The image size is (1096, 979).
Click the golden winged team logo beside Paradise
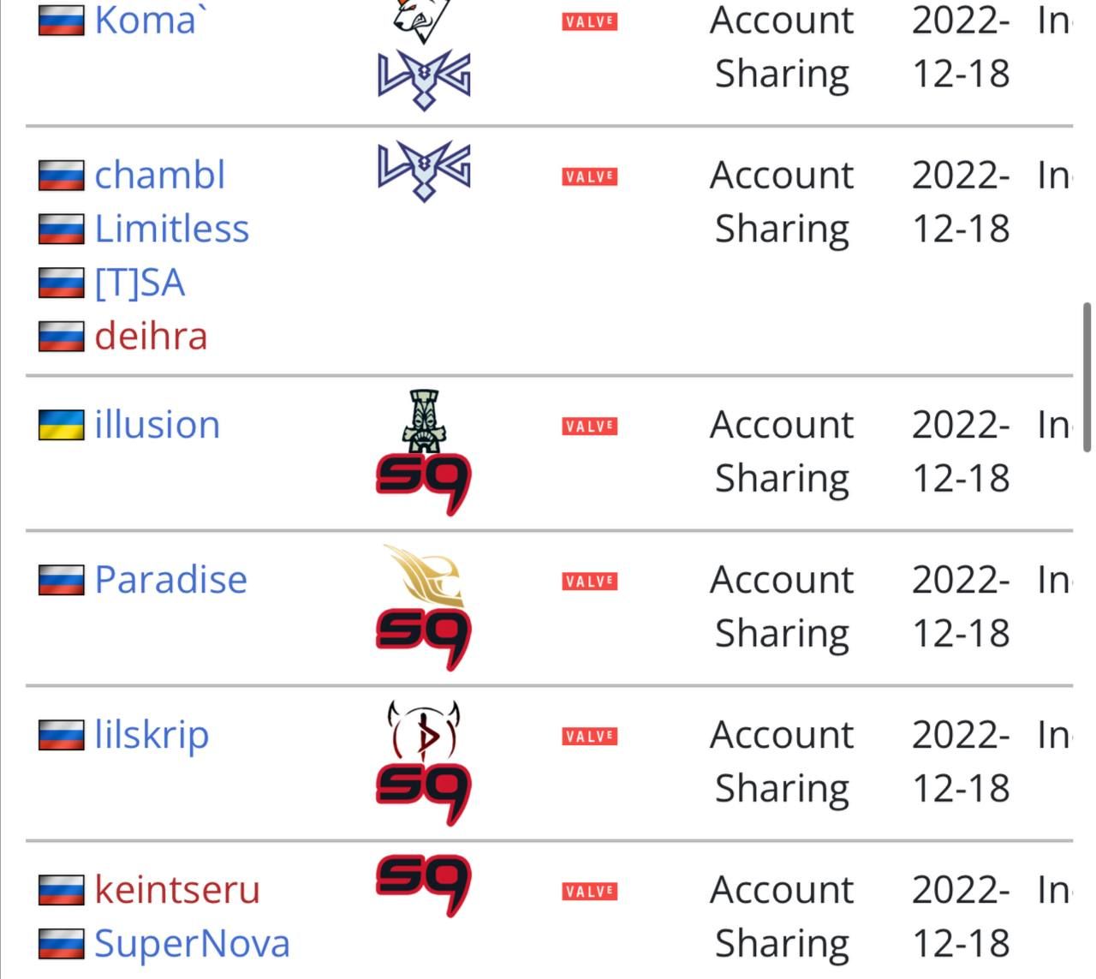coord(424,576)
